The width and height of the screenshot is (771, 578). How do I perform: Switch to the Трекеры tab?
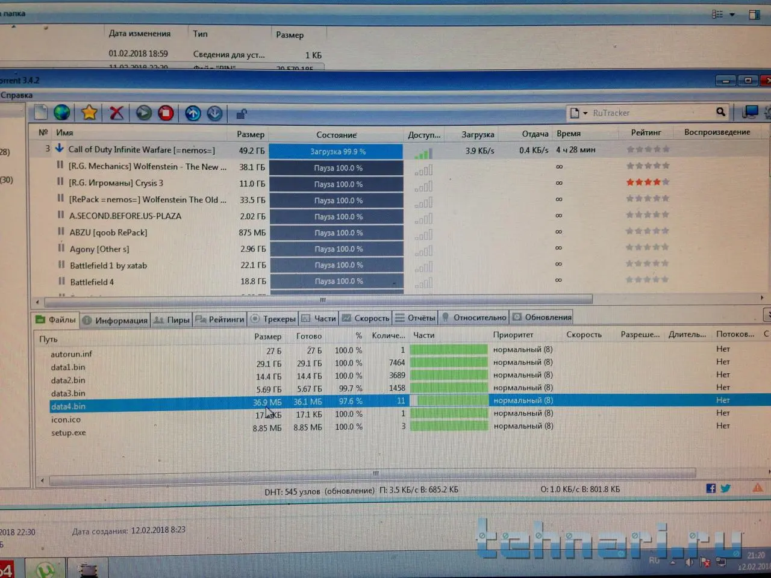[273, 319]
